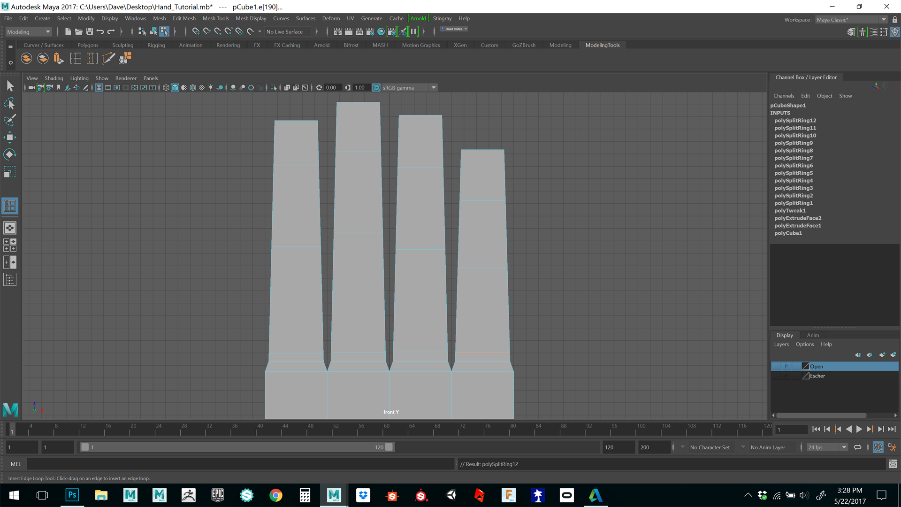Toggle visibility box of Escher layer
901x507 pixels.
point(776,376)
